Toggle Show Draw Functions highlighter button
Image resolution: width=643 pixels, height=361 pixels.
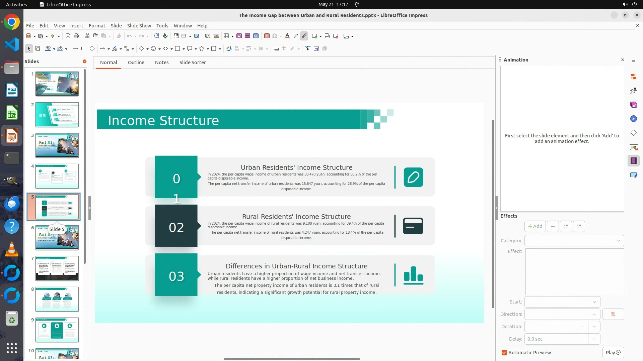[x=304, y=36]
